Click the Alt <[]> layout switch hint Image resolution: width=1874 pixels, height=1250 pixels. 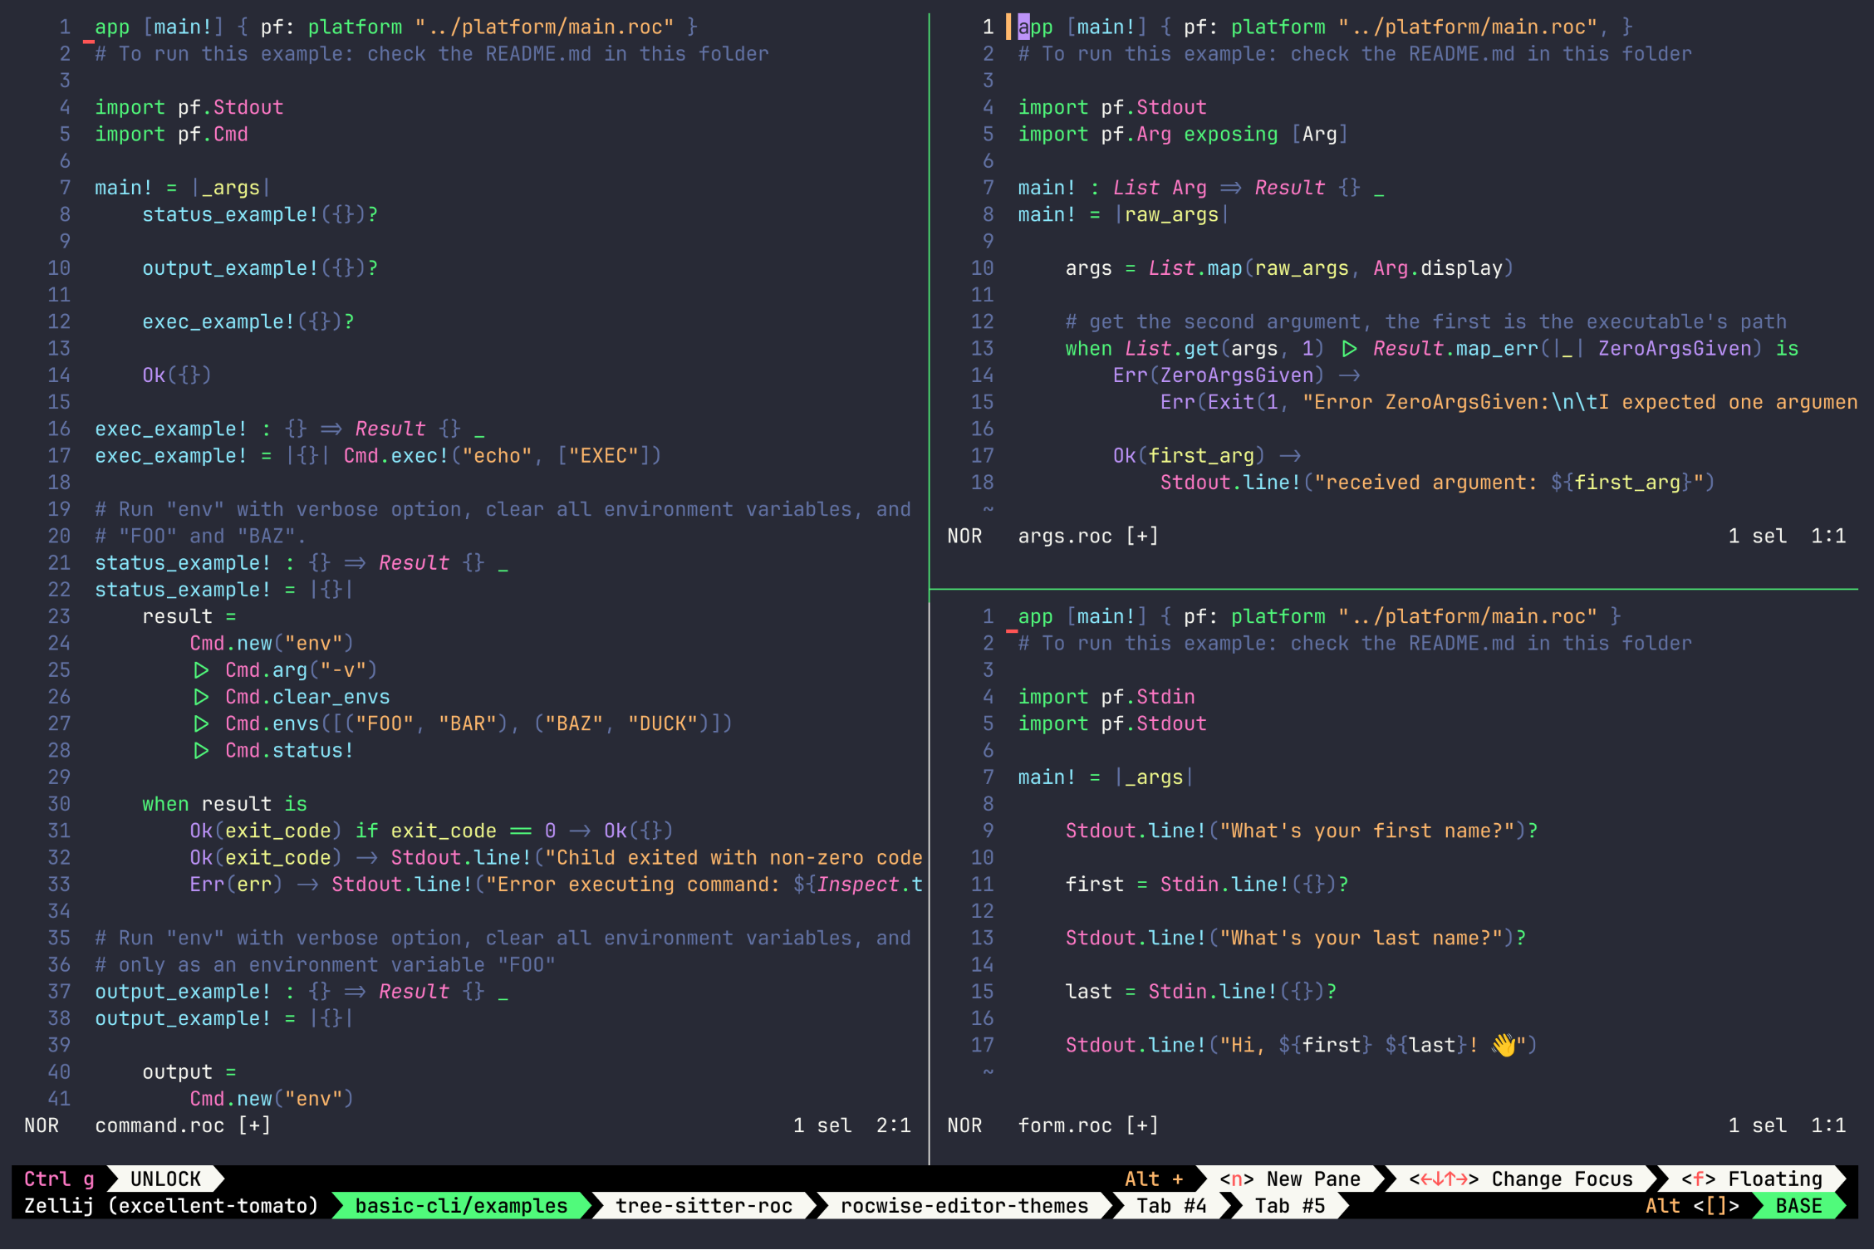coord(1692,1206)
